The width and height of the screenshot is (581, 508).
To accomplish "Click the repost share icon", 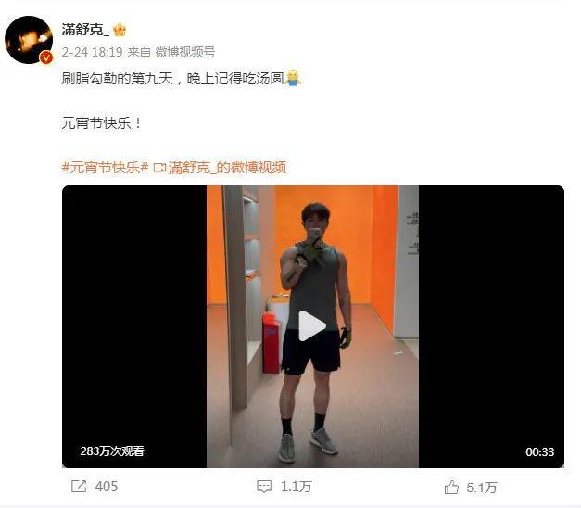I will coord(79,486).
